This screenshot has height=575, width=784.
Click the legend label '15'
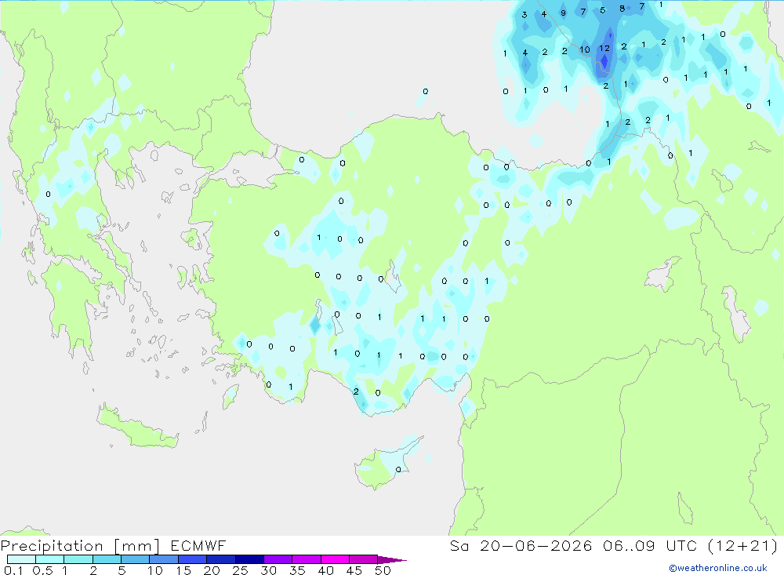pos(183,570)
